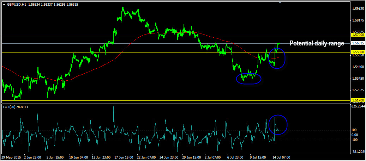The height and width of the screenshot is (161, 366).
Task: Click the triangle beside the GBPUSD,H1 title
Action: pyautogui.click(x=4, y=4)
